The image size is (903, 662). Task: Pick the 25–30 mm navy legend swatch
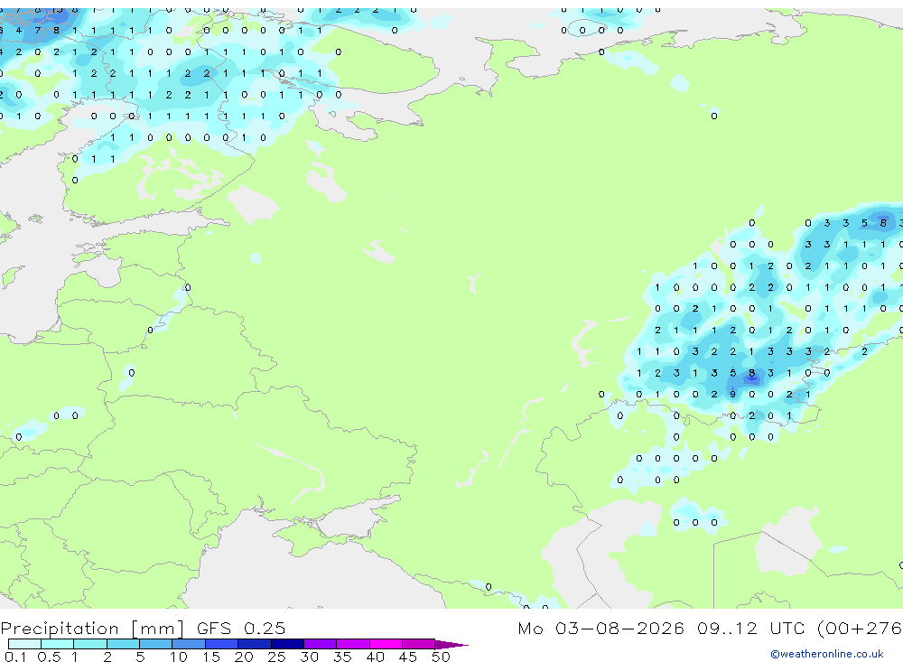[287, 644]
